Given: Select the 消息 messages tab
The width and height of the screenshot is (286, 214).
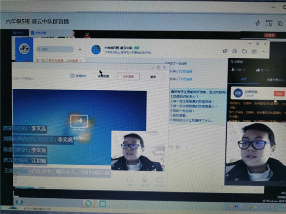Looking at the screenshot, I should [244, 79].
